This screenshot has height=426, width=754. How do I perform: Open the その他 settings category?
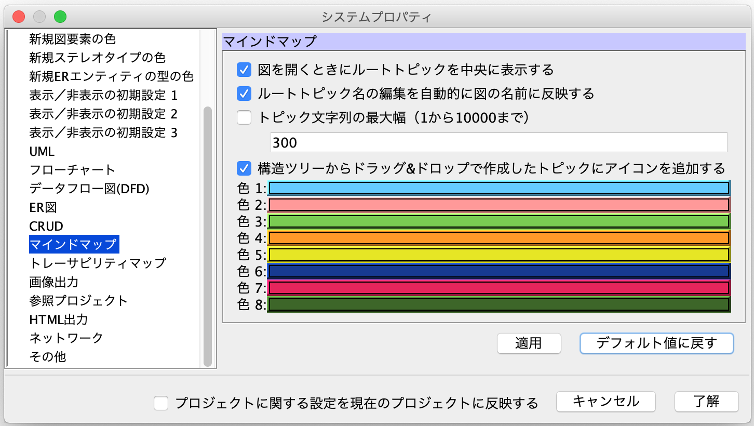pos(48,357)
